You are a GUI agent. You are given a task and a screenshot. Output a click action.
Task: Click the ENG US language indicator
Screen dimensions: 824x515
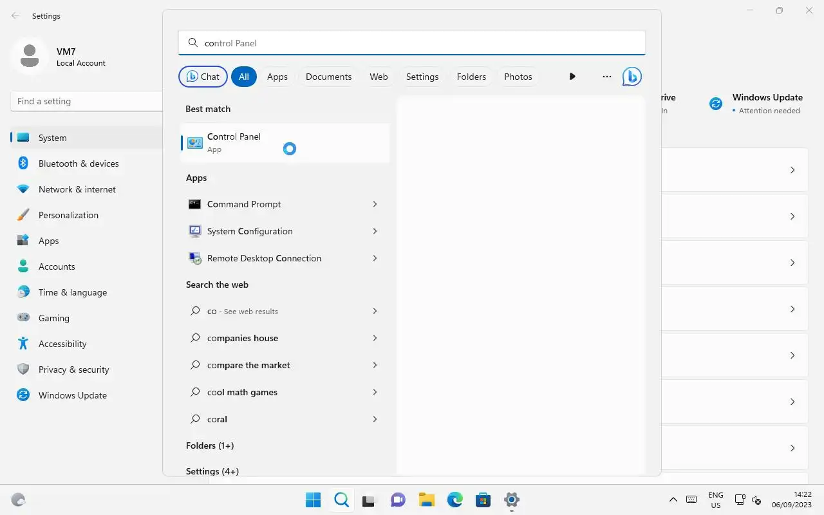(x=716, y=500)
